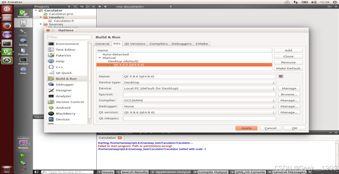Open the Device type dropdown
The height and width of the screenshot is (174, 339).
pos(199,82)
